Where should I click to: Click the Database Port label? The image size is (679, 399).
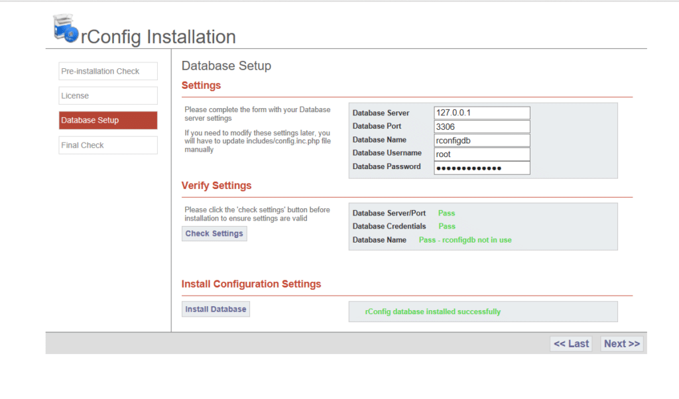377,126
